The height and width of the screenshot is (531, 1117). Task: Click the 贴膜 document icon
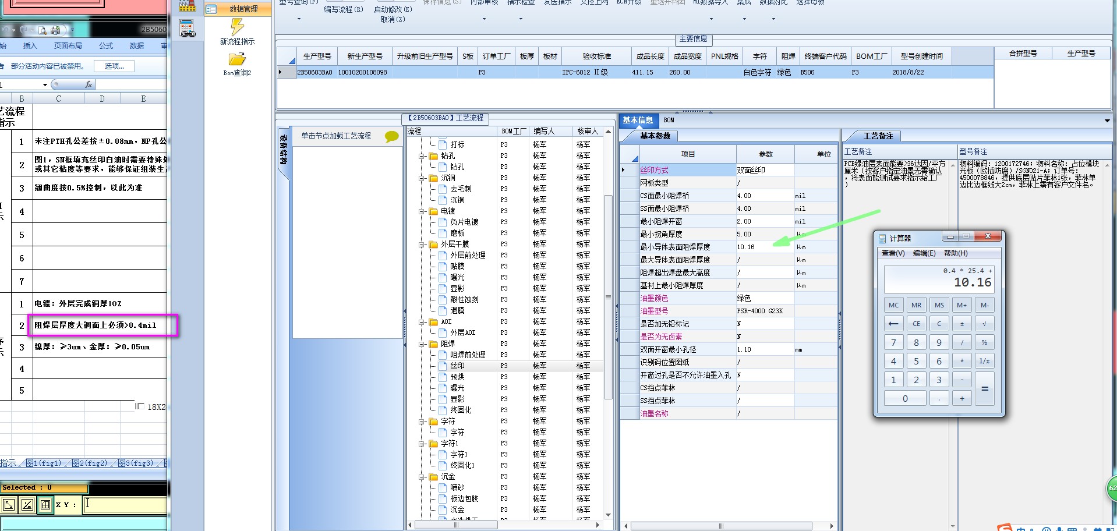443,267
